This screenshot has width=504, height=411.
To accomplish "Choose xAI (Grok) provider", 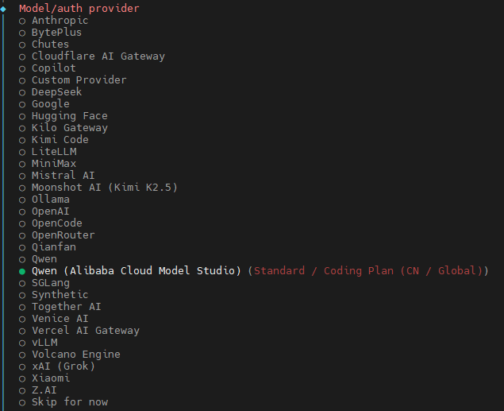I will point(56,366).
